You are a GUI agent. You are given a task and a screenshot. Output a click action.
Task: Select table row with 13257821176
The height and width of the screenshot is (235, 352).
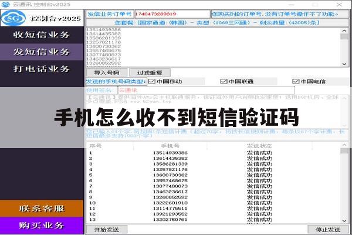(x=214, y=170)
